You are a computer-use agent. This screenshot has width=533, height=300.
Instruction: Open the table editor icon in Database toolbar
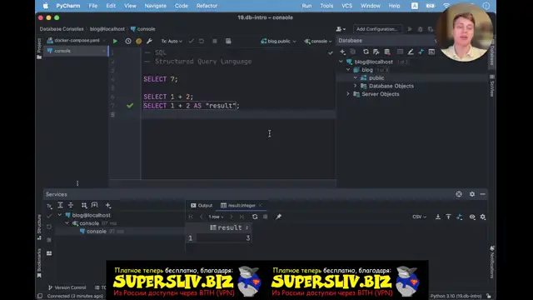click(400, 52)
